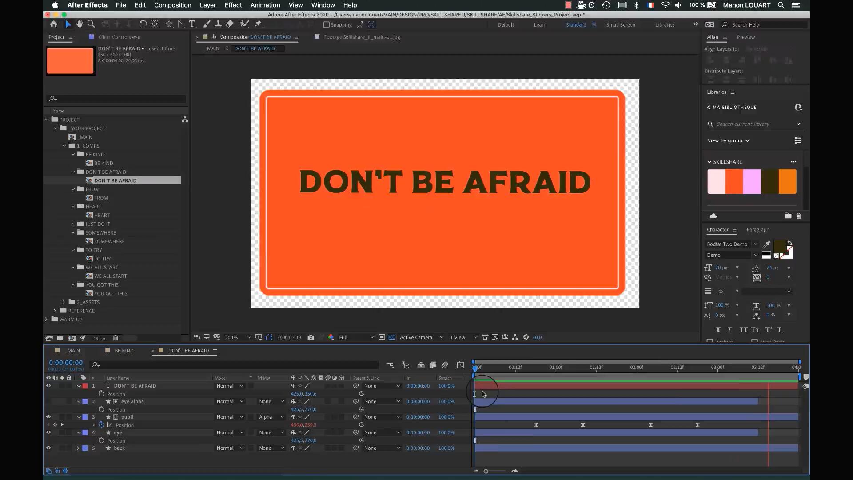This screenshot has height=480, width=853.
Task: Click the _MAIN breadcrumb in composition viewer
Action: coord(212,48)
